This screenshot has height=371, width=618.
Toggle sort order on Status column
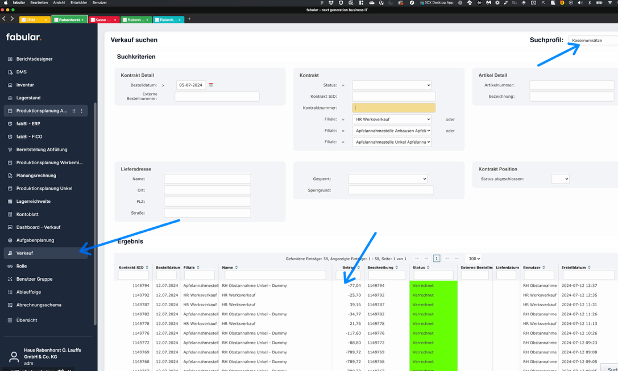click(x=428, y=268)
